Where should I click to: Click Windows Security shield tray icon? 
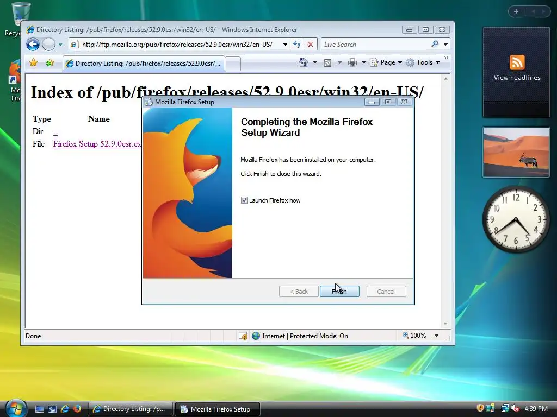click(x=480, y=408)
